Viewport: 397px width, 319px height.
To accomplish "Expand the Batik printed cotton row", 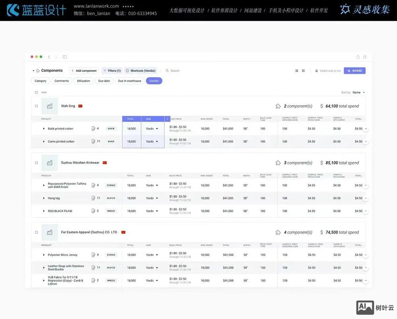I will point(44,128).
